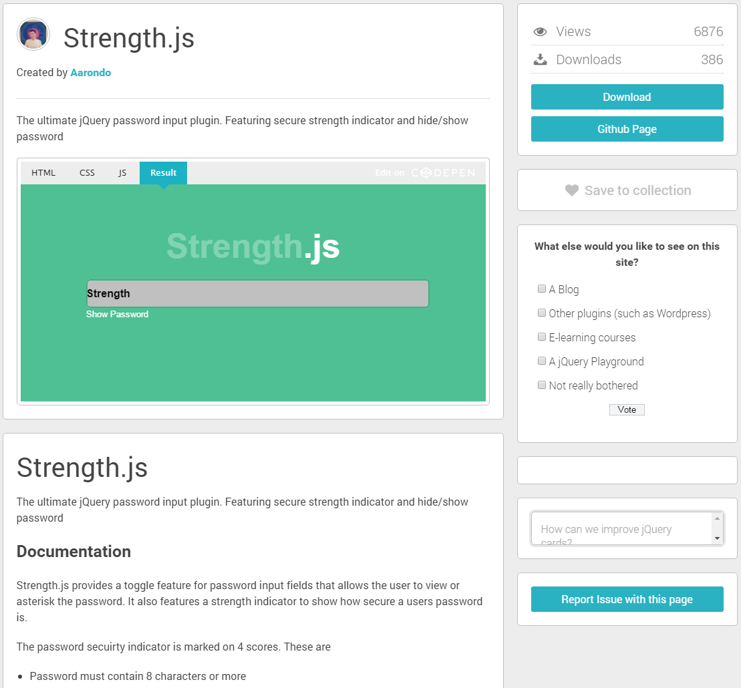Click the download icon beside Downloads

coord(541,59)
